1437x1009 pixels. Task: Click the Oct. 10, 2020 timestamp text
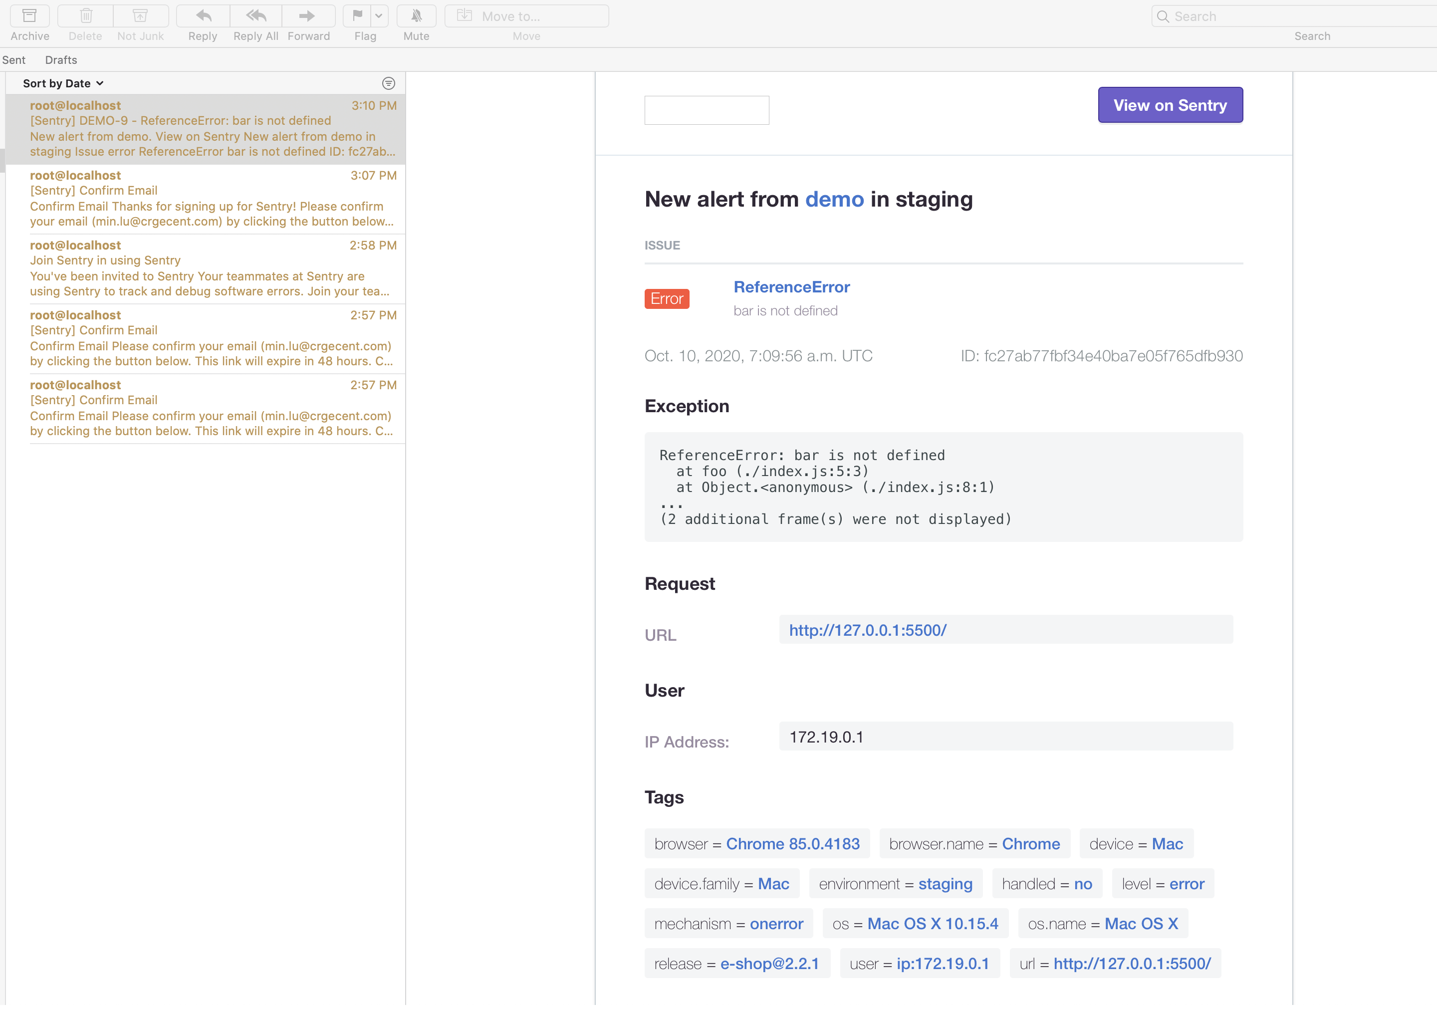coord(758,356)
